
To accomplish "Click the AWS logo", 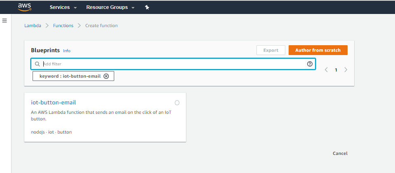I will point(24,7).
